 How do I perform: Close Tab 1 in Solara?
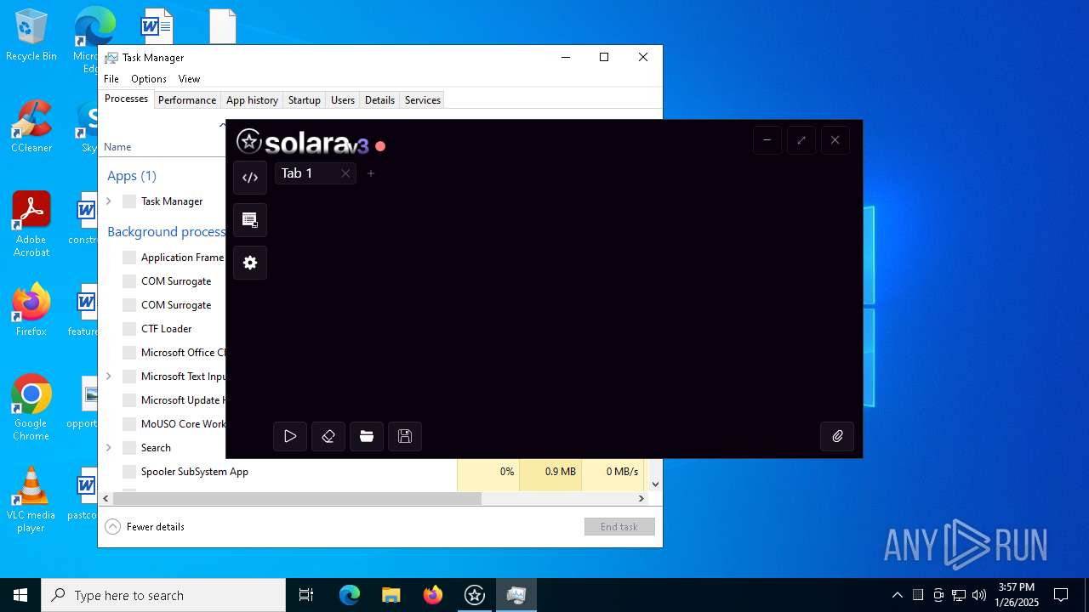pyautogui.click(x=345, y=173)
